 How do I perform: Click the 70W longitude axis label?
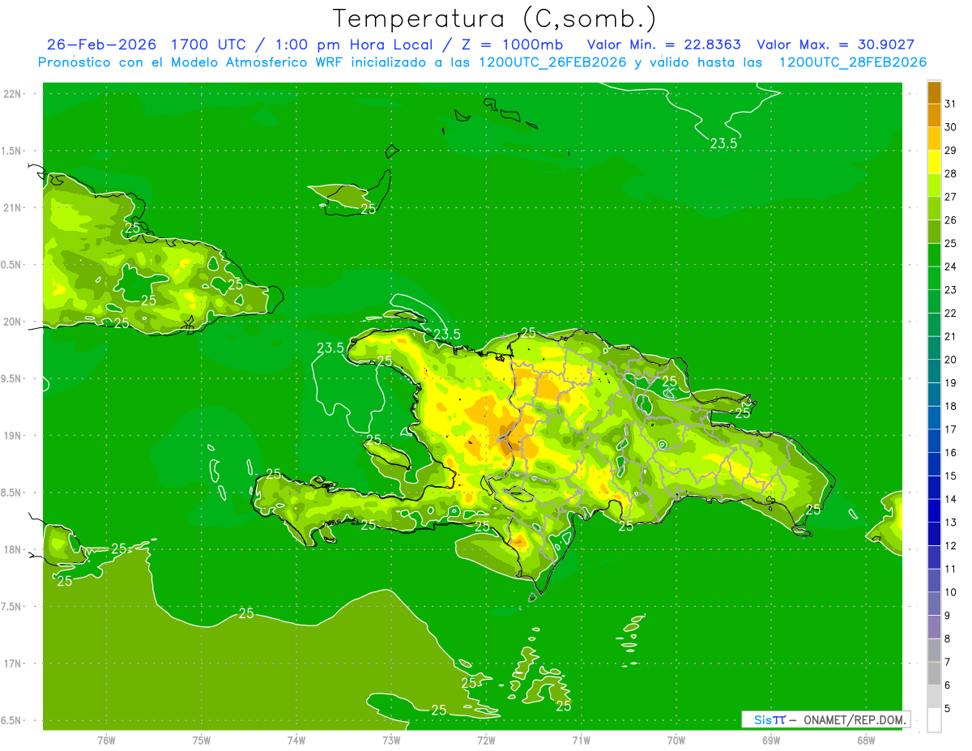click(676, 740)
